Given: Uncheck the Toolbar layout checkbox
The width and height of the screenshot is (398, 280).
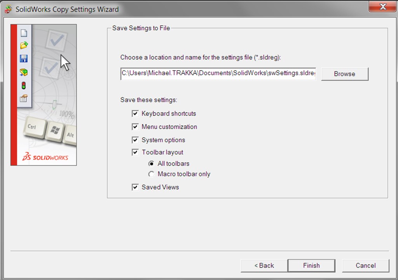Looking at the screenshot, I should point(135,152).
